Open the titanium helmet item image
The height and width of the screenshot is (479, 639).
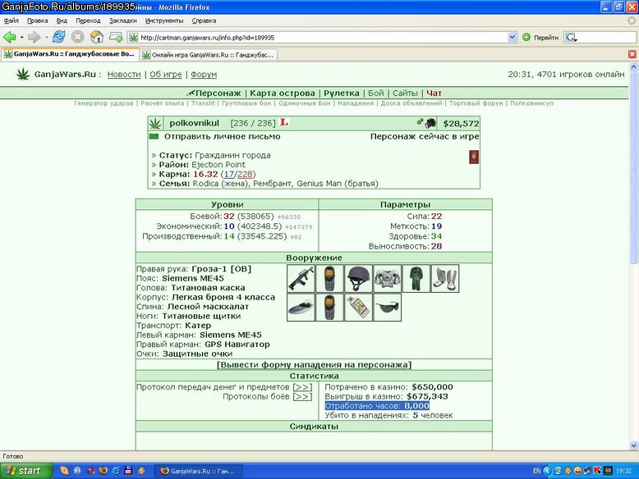pyautogui.click(x=358, y=278)
